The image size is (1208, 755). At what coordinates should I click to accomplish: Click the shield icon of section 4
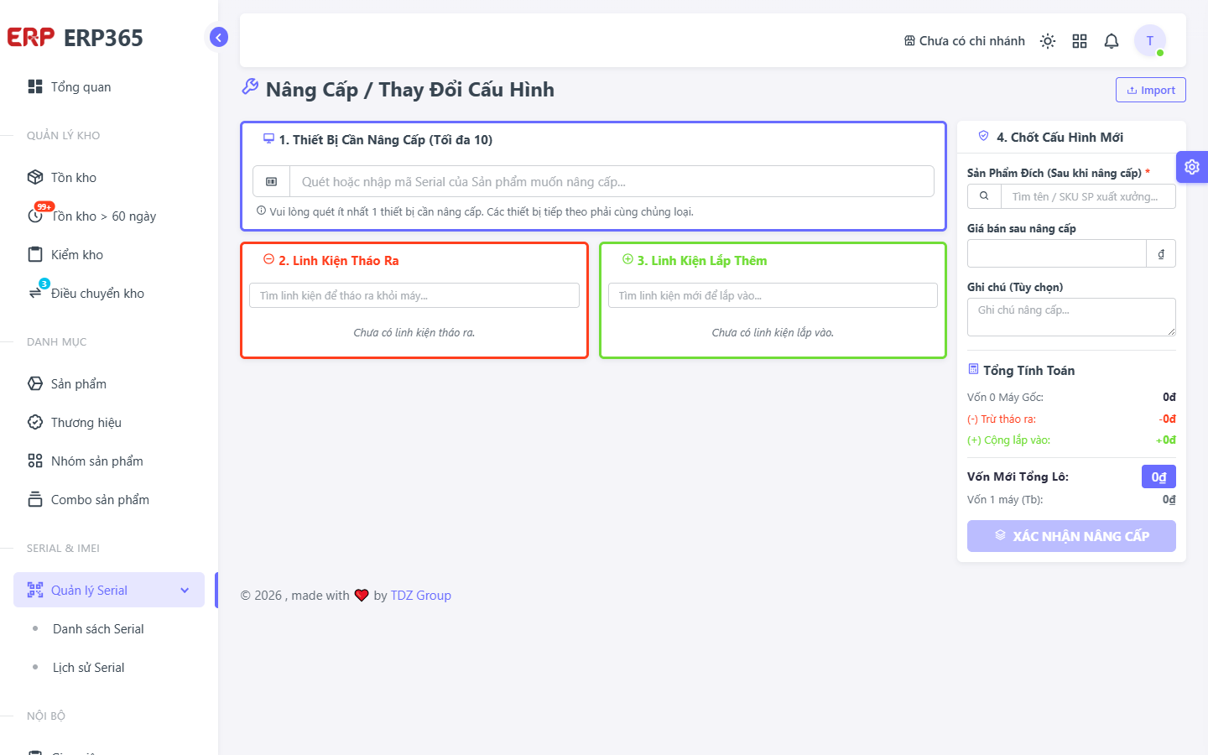tap(984, 136)
